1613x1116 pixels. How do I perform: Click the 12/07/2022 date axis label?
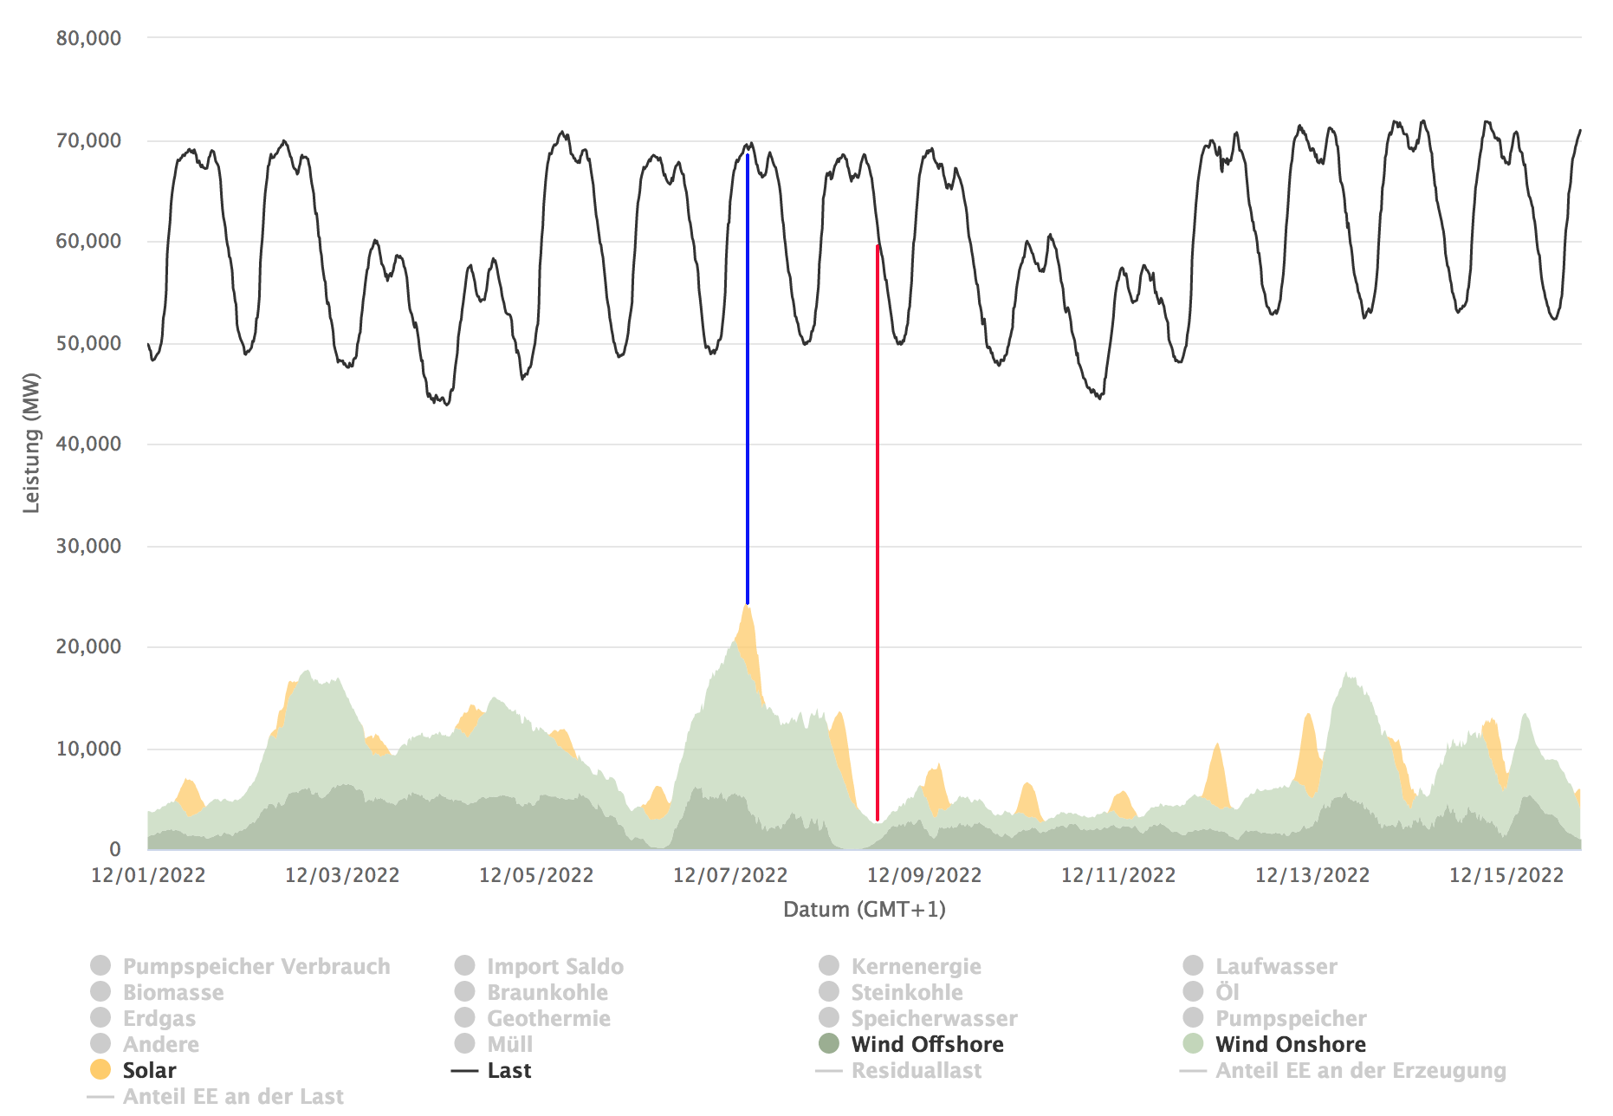(x=730, y=875)
